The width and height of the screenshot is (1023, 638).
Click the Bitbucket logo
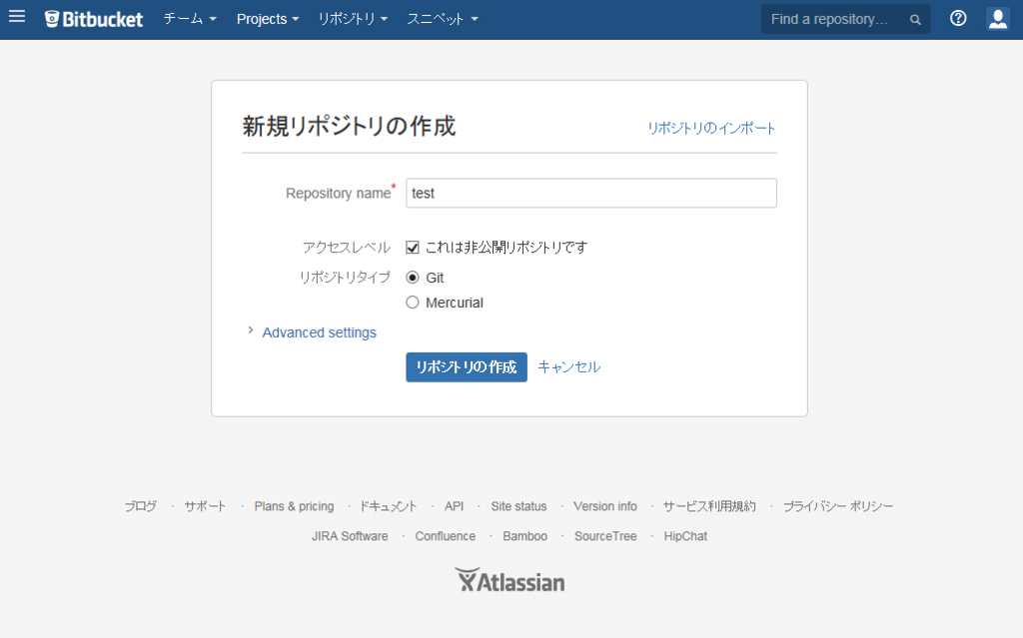coord(93,19)
